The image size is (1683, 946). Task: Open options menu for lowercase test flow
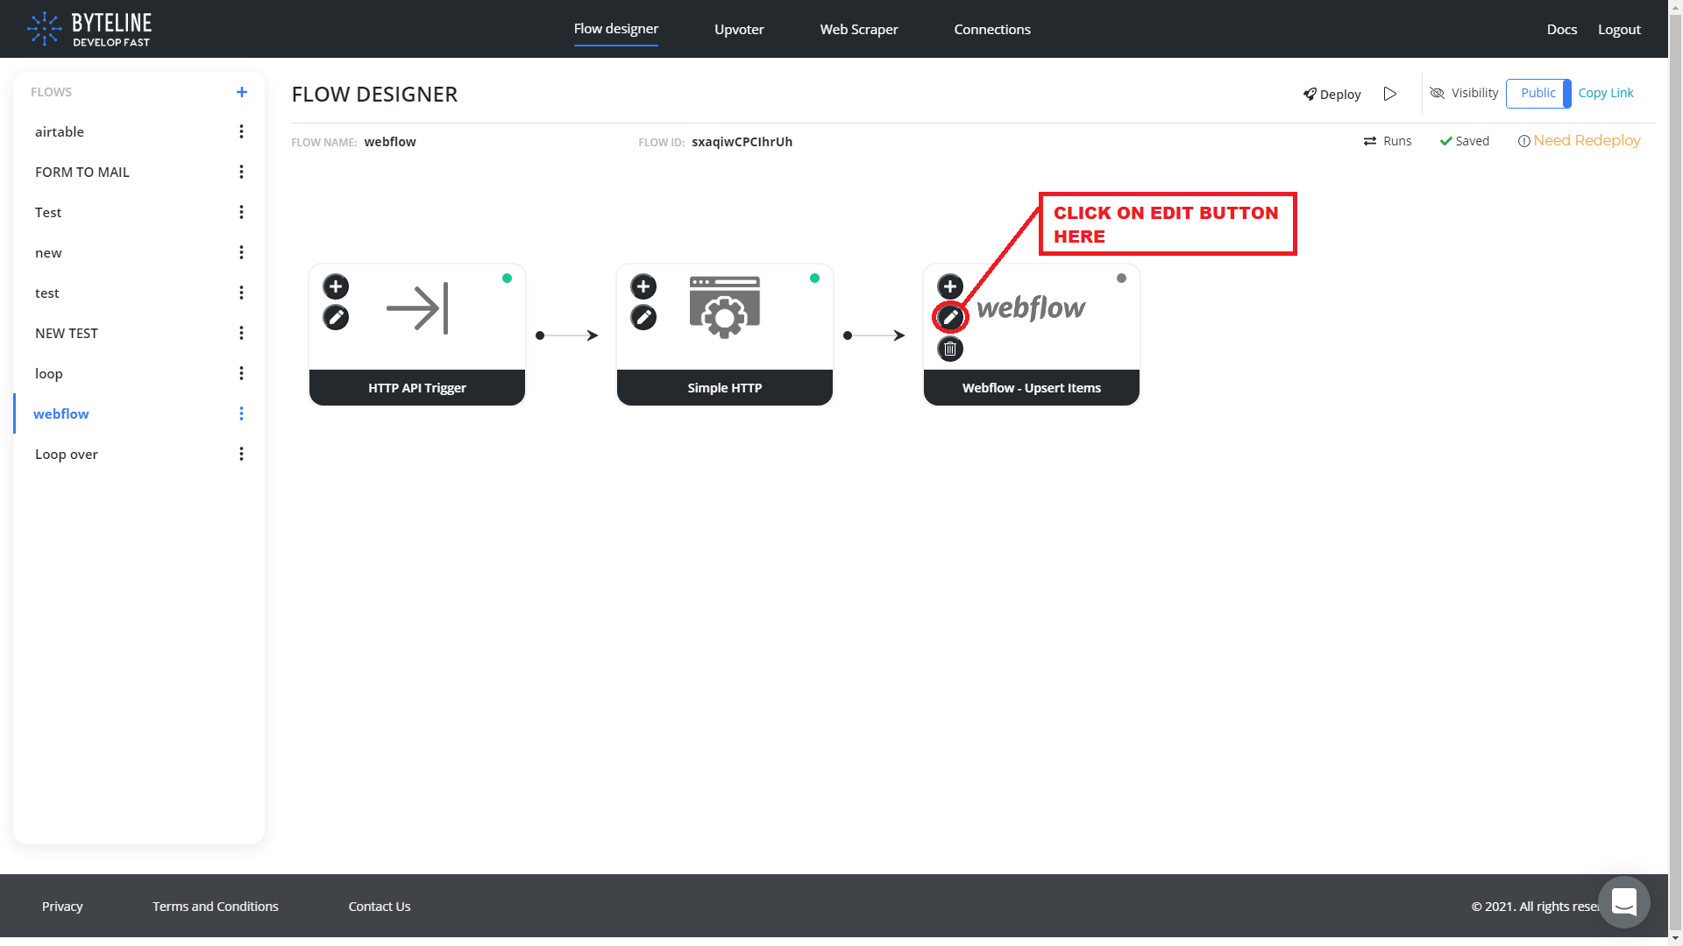pos(241,293)
